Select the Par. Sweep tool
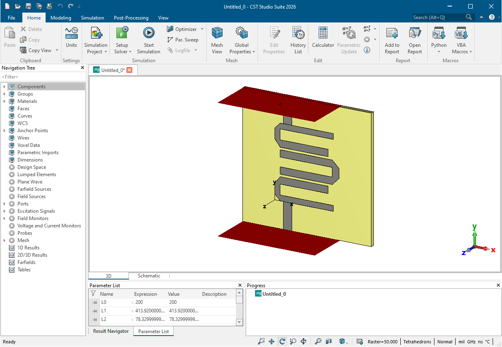Image resolution: width=502 pixels, height=347 pixels. (183, 40)
